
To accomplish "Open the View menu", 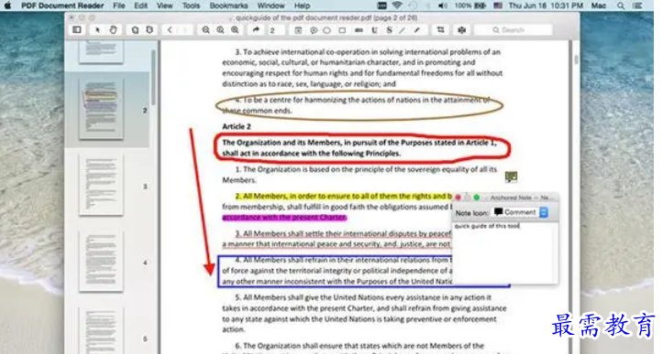I will point(164,5).
